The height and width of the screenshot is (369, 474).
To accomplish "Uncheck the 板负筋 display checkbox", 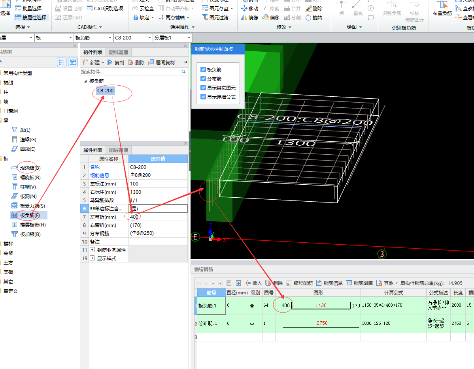I will tap(203, 69).
